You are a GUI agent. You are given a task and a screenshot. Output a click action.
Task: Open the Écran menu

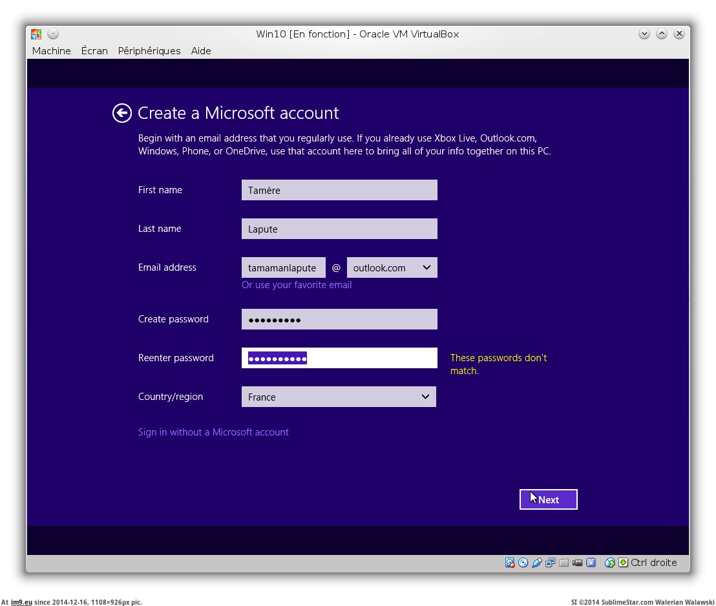(94, 51)
